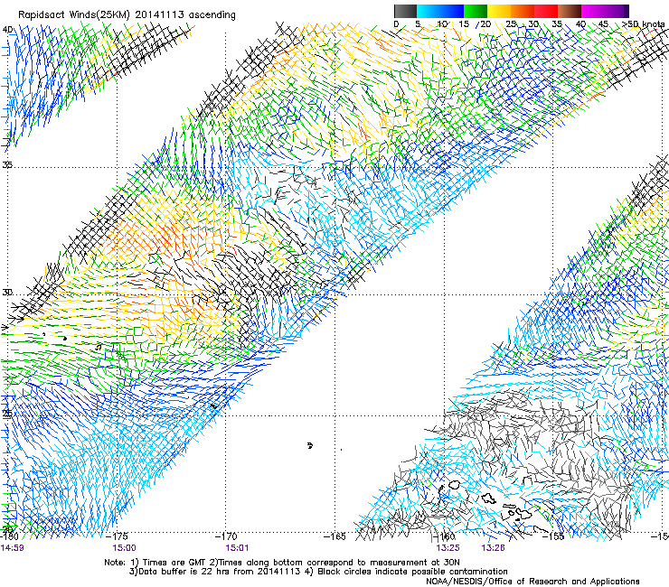Click the -165 longitude axis label
The image size is (669, 587).
click(x=334, y=536)
